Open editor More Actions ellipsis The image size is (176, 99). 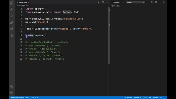pyautogui.click(x=107, y=2)
